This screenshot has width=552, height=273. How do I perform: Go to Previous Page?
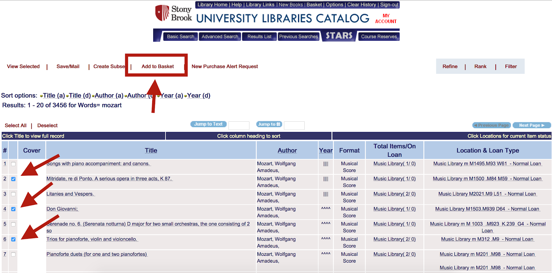[x=491, y=125]
